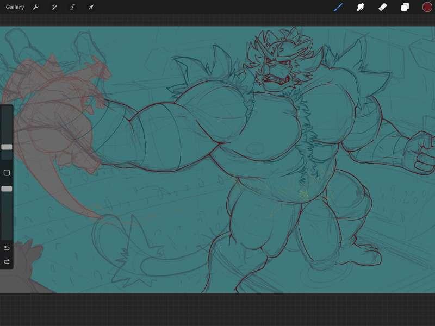Select the Brush tool

[x=338, y=7]
